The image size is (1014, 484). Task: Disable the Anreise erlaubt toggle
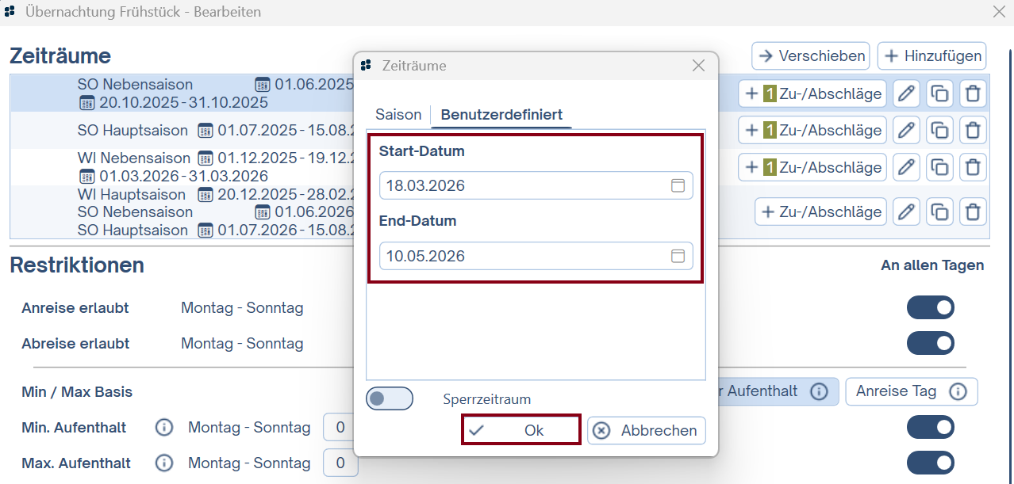point(930,307)
